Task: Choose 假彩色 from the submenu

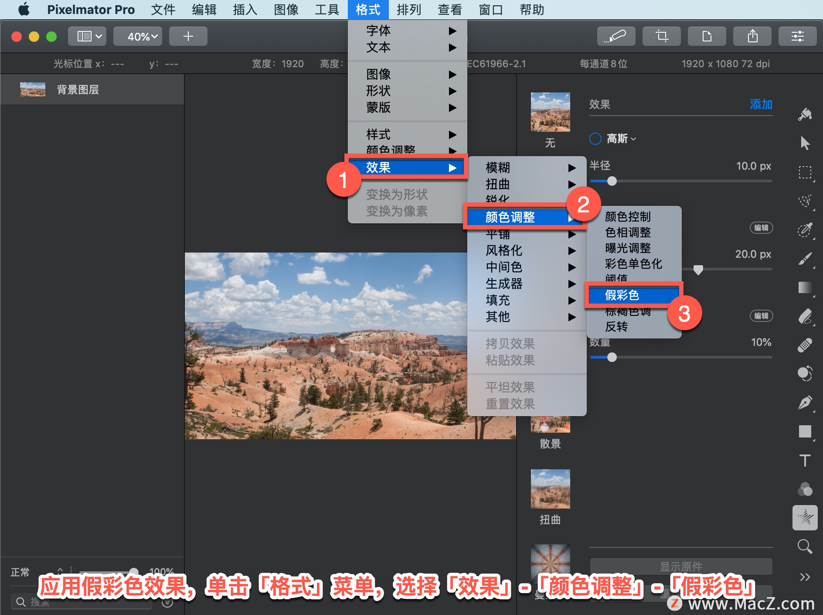Action: pos(634,295)
